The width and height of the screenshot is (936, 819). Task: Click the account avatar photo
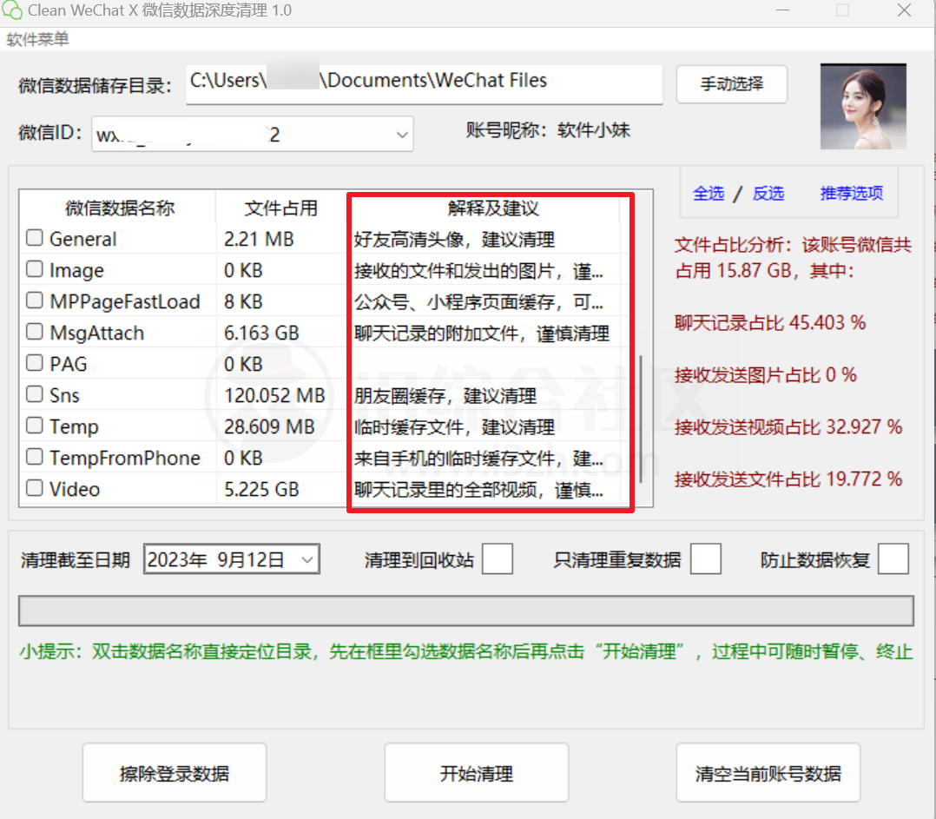[x=863, y=106]
